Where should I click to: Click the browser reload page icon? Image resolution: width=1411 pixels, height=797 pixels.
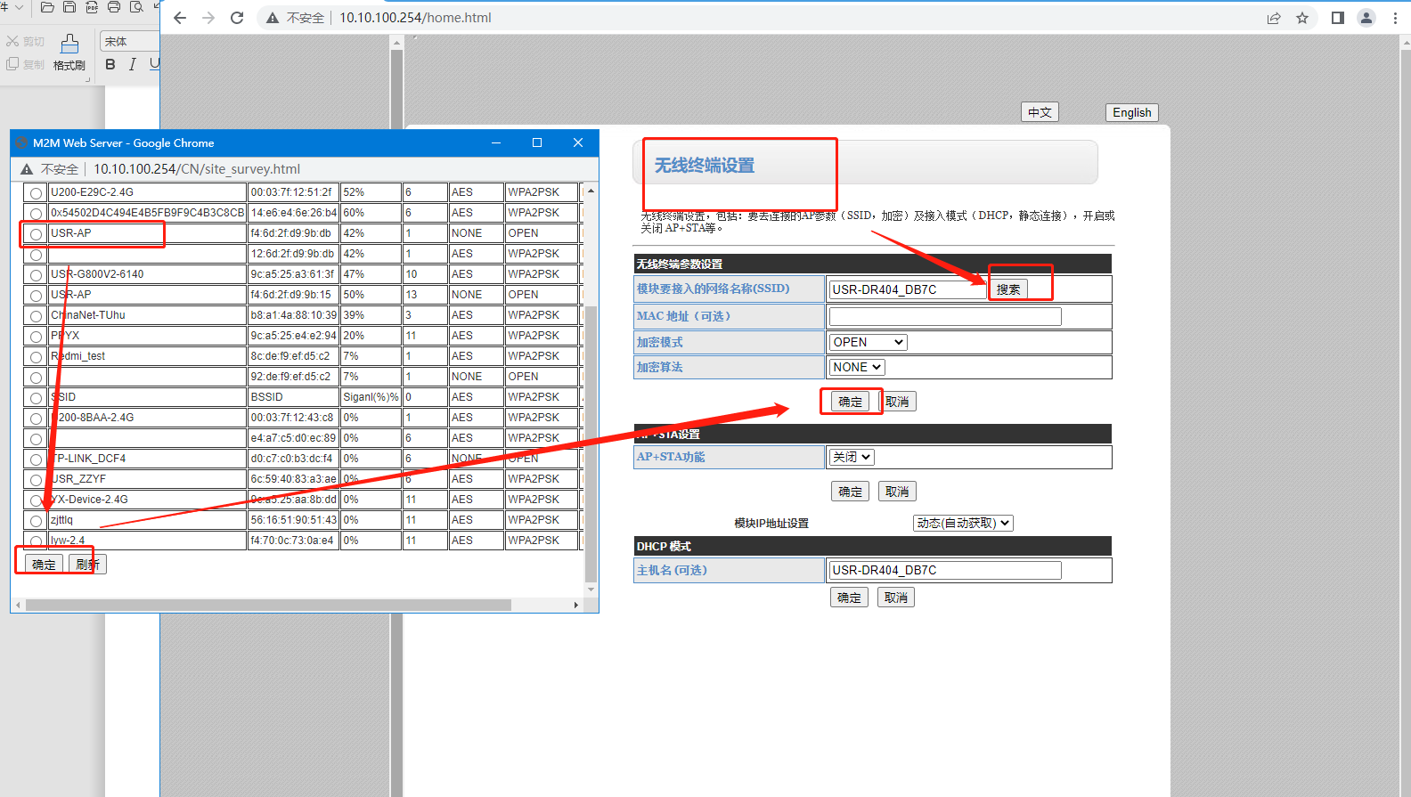pos(237,18)
